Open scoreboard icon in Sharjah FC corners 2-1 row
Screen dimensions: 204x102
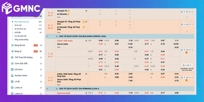(189, 24)
